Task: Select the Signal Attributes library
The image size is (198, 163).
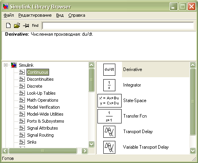Action: 42,128
